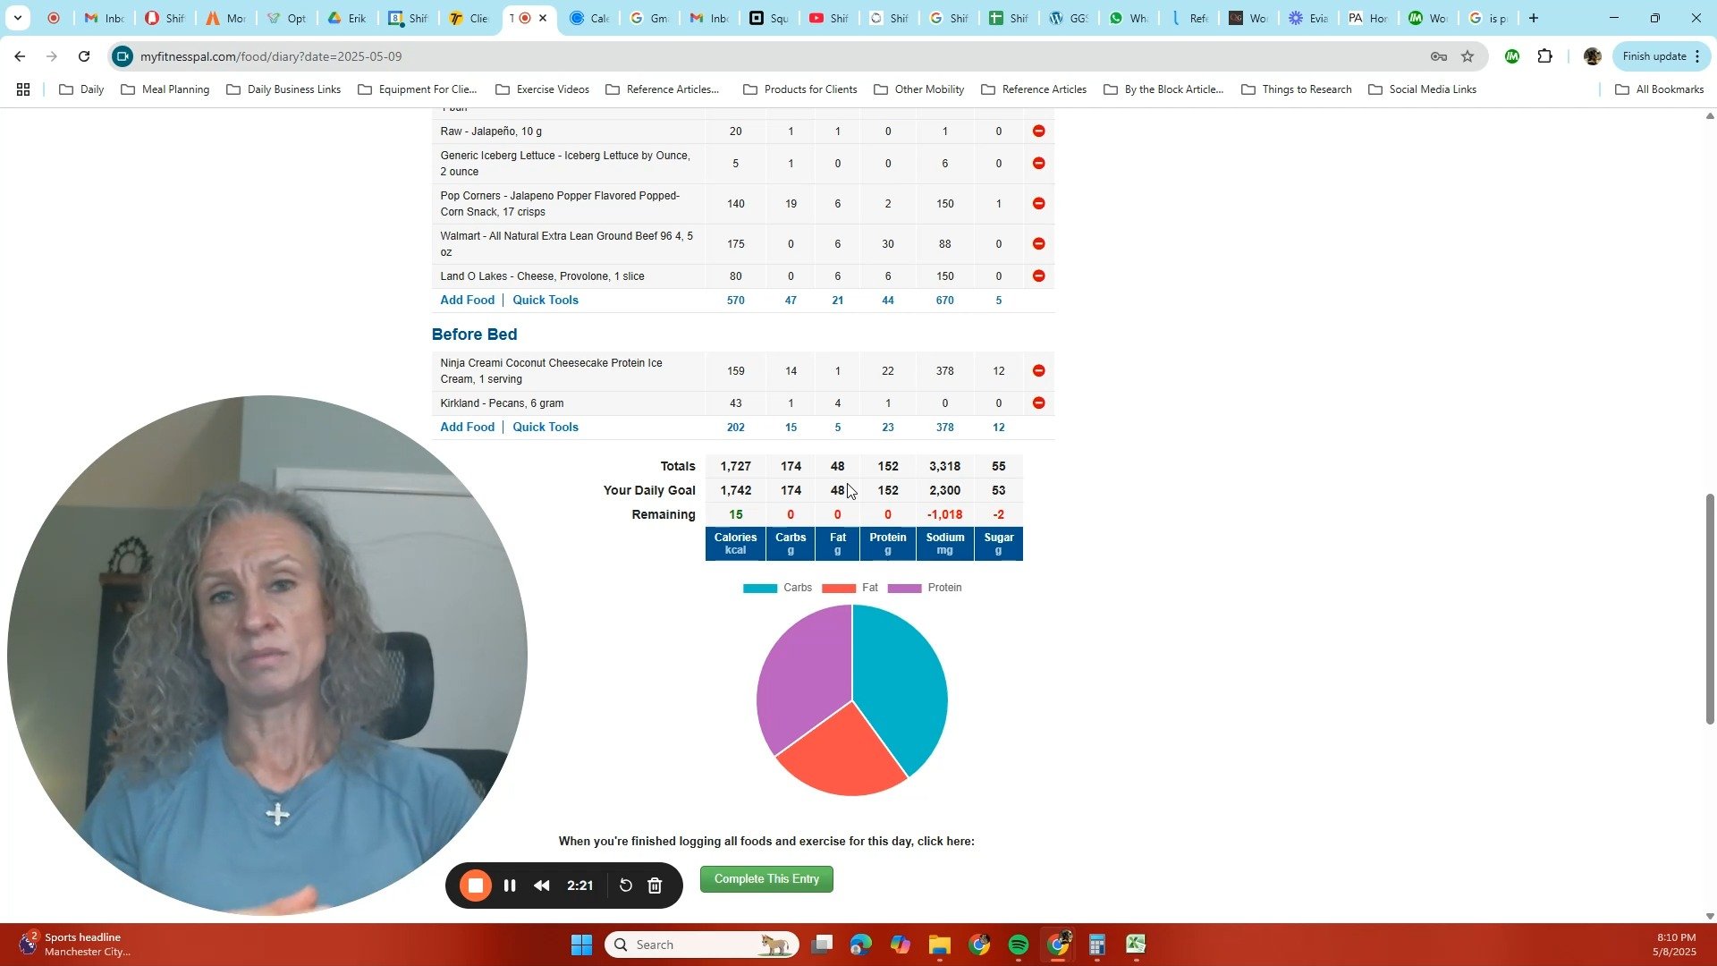Switch to the WhatsApp tab
Viewport: 1717px width, 966px height.
click(1129, 18)
